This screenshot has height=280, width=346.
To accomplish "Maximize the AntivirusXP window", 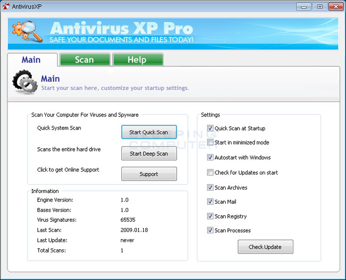I will tap(320, 6).
